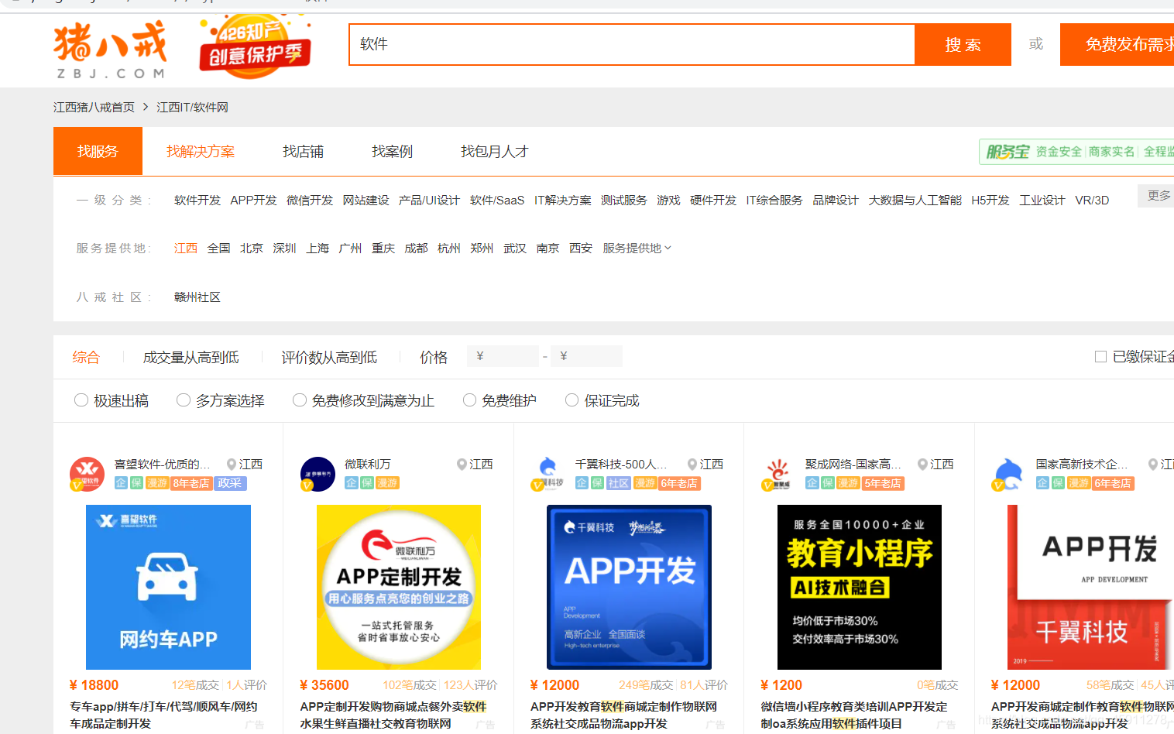Click the maximum price input field
The height and width of the screenshot is (734, 1174).
tap(587, 356)
